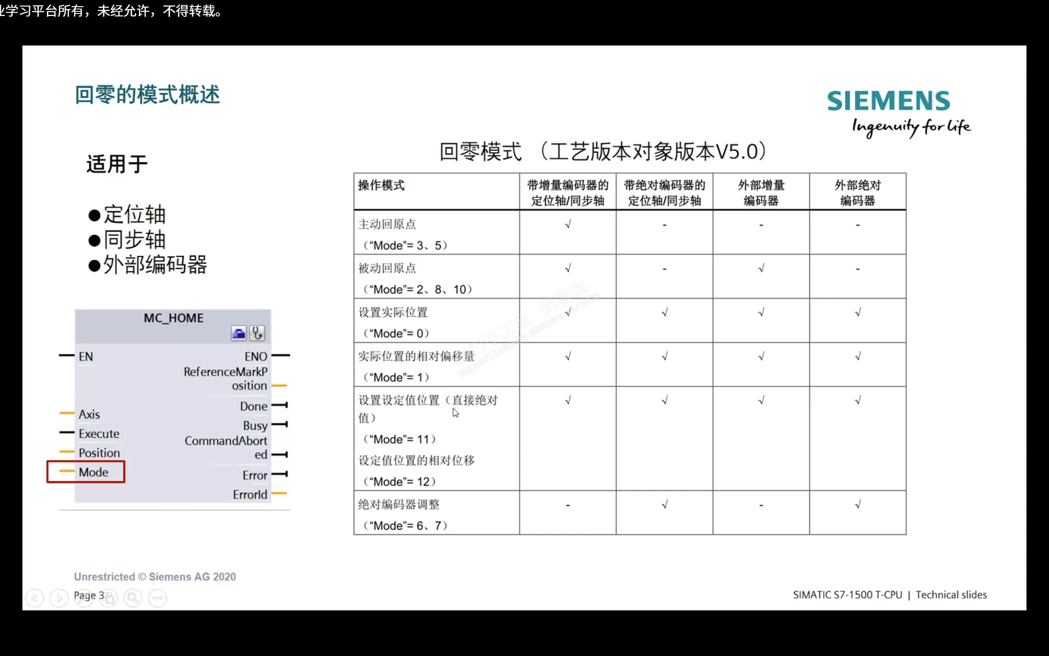Viewport: 1049px width, 656px height.
Task: Go to the previous slide arrow
Action: 35,598
